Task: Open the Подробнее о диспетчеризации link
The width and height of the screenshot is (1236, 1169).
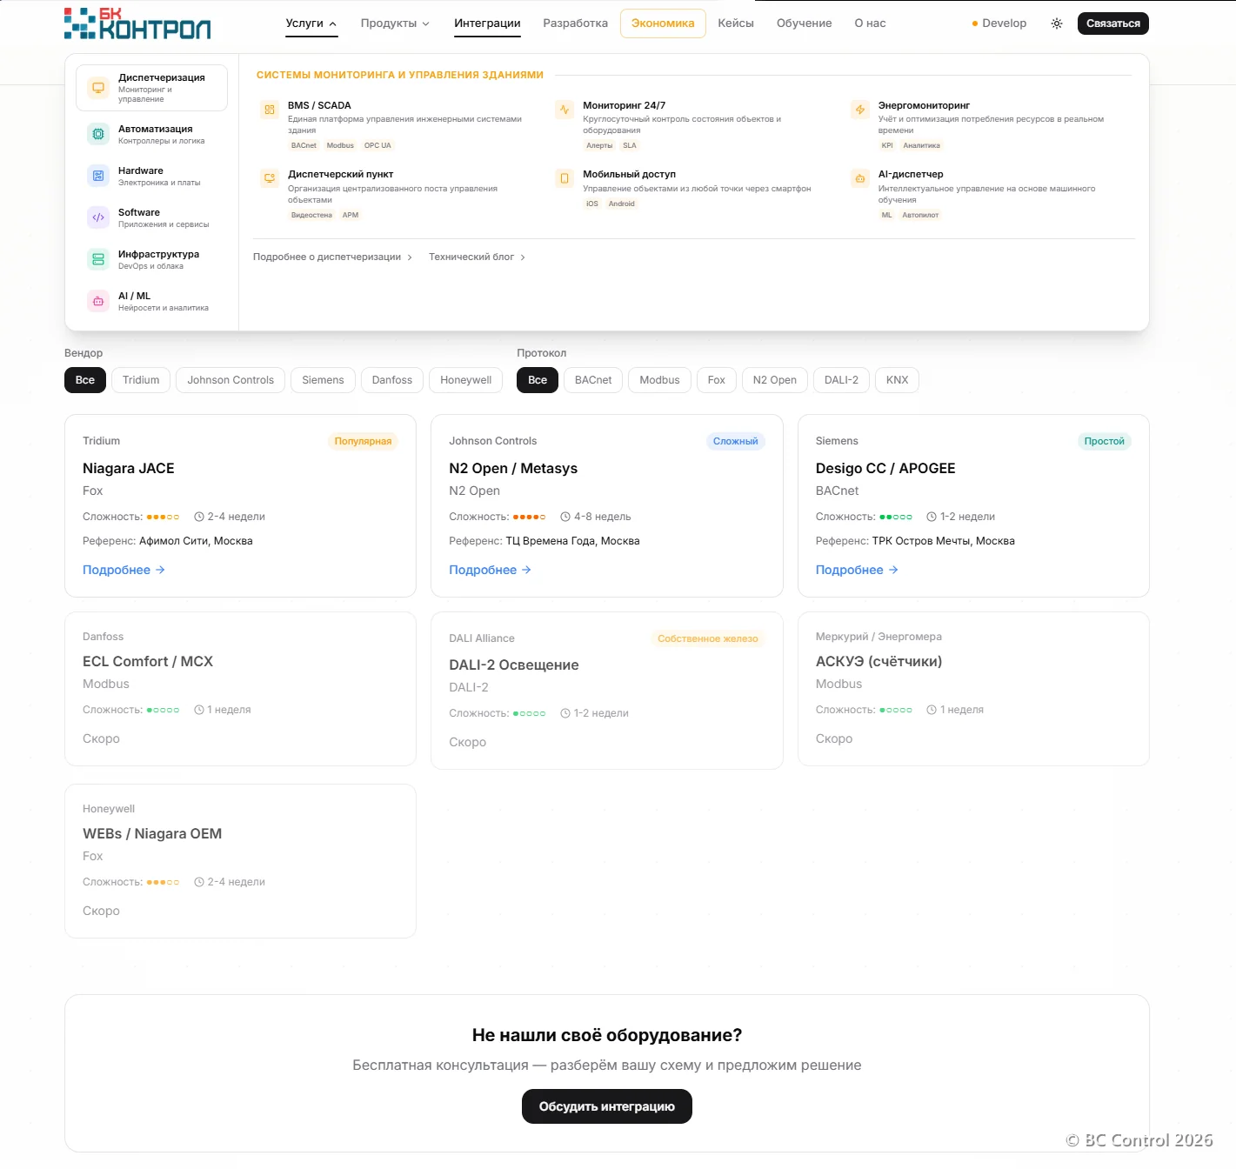Action: pyautogui.click(x=332, y=257)
